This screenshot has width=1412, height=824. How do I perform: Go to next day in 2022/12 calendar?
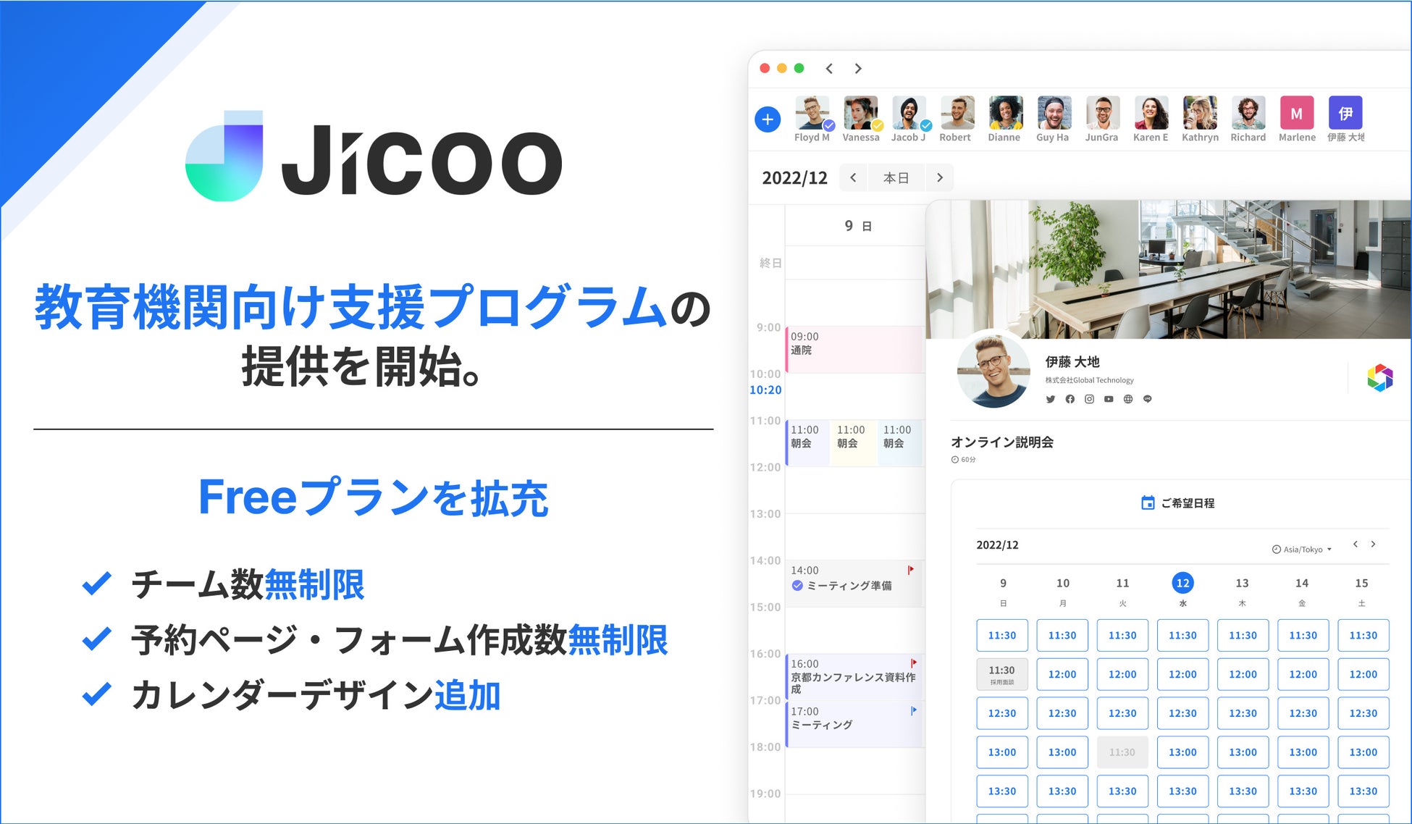tap(940, 178)
